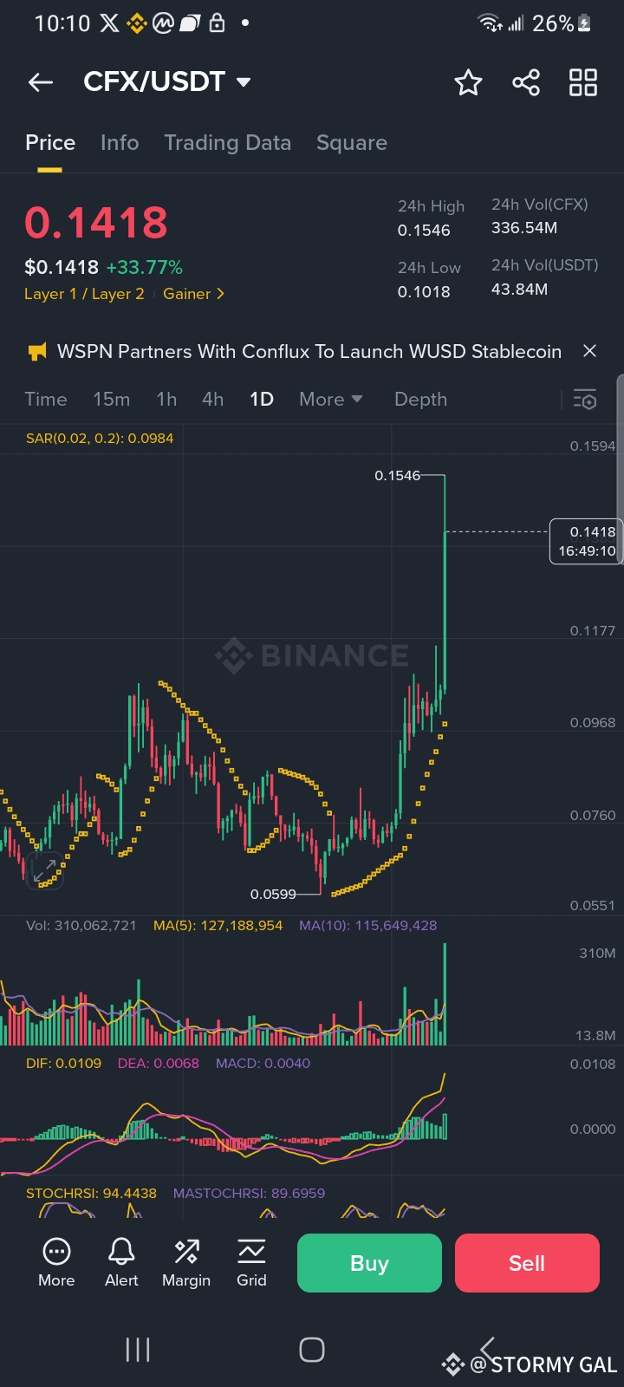624x1387 pixels.
Task: Tap the red Sell button
Action: [x=527, y=1263]
